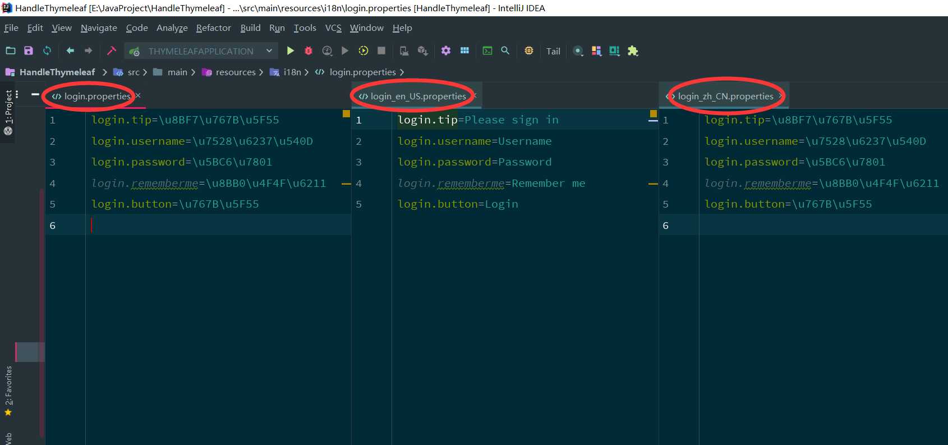Click login.password=Password line
Screen dimensions: 948x445
tap(475, 162)
